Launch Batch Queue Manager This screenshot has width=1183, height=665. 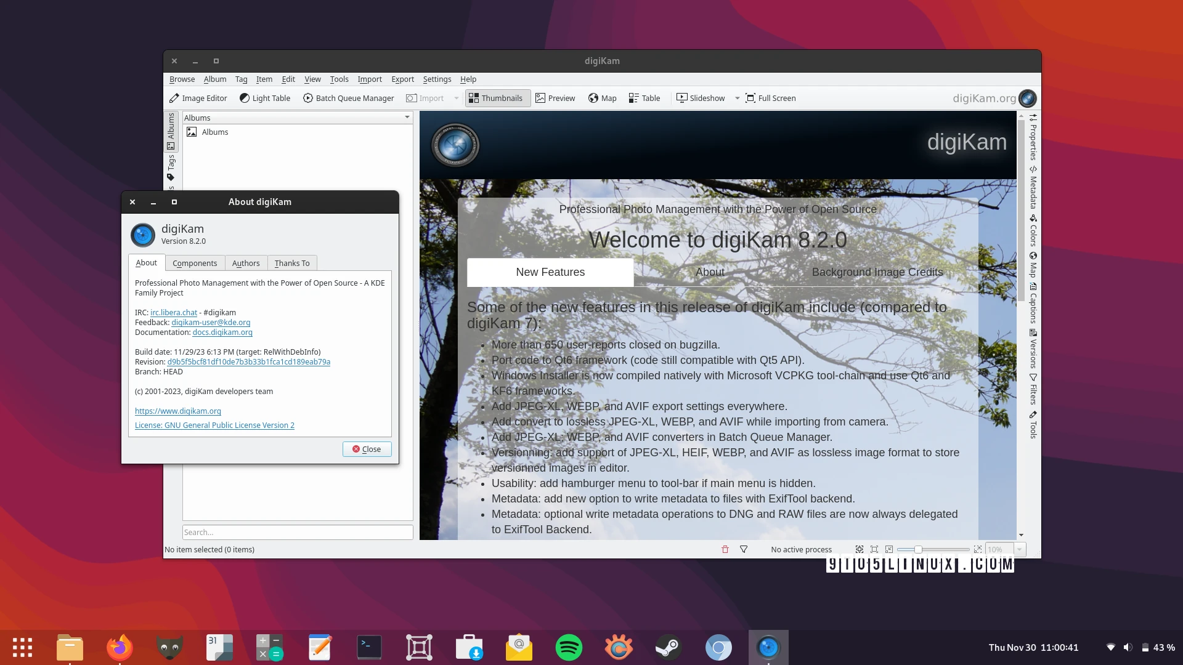tap(348, 98)
